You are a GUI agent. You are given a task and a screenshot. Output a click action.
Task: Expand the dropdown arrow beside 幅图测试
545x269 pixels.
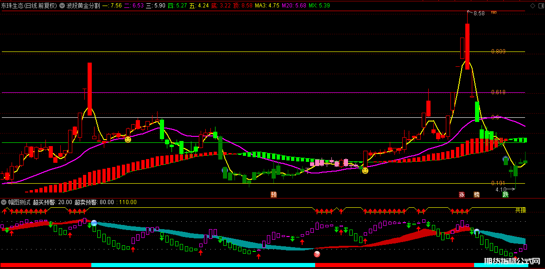(4, 202)
